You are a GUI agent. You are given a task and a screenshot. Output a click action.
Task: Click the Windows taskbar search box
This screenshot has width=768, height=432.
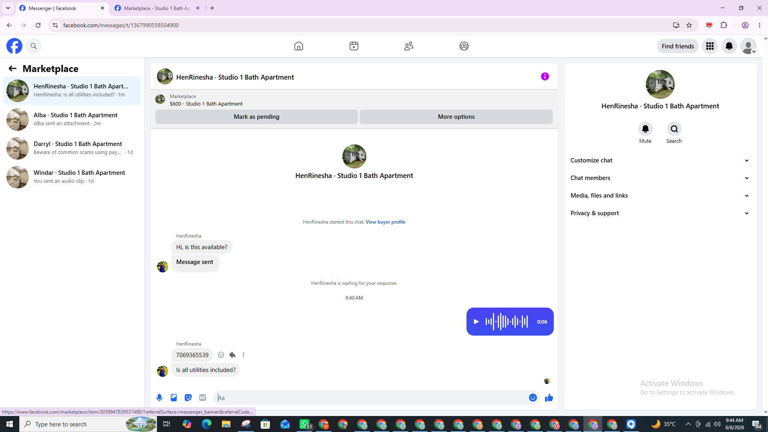click(x=88, y=424)
